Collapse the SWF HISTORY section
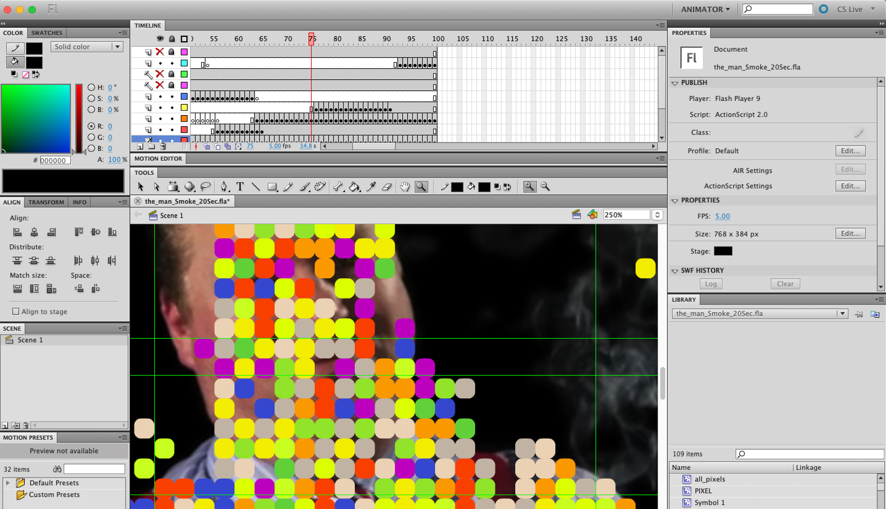The image size is (886, 509). pos(675,271)
